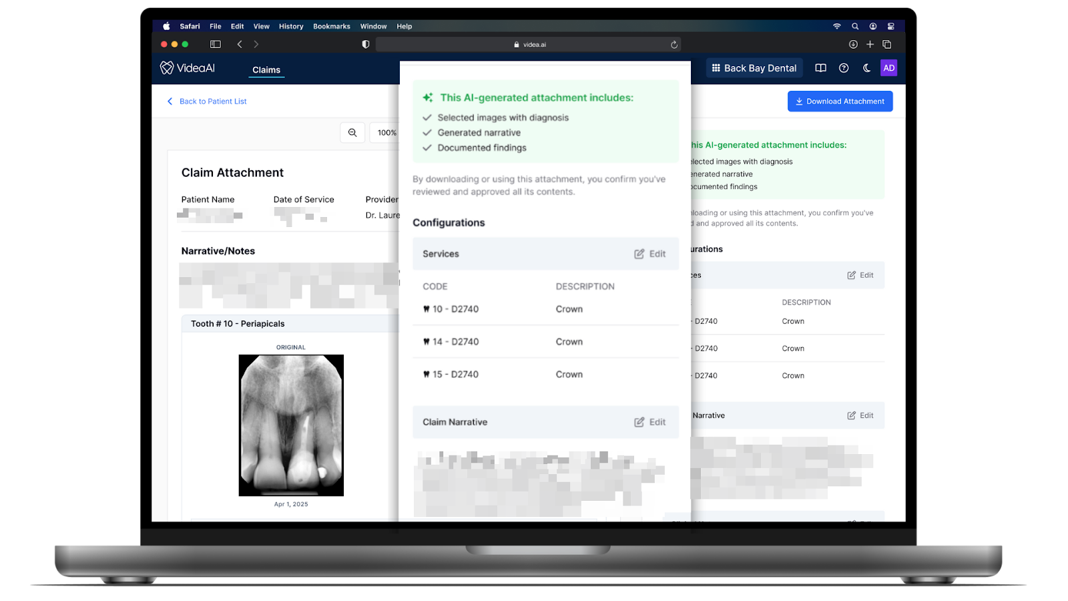
Task: Show Safari downloads
Action: [x=853, y=44]
